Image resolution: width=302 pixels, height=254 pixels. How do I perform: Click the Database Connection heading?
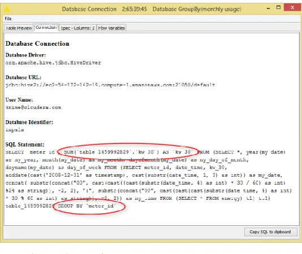(x=37, y=43)
